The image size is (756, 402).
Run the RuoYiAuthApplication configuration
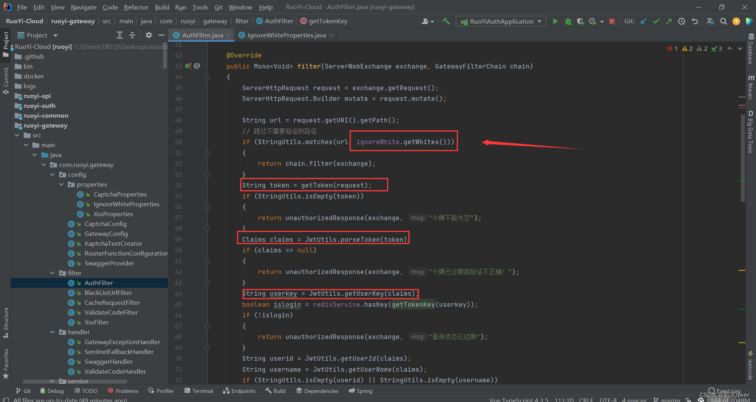pos(555,21)
